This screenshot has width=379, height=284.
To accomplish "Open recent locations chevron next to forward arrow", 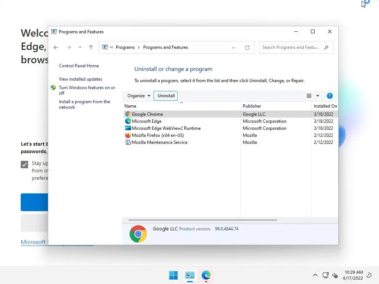I will point(80,47).
